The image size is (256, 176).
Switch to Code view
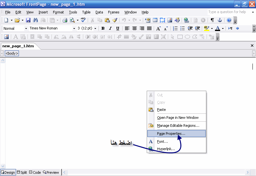(x=35, y=172)
